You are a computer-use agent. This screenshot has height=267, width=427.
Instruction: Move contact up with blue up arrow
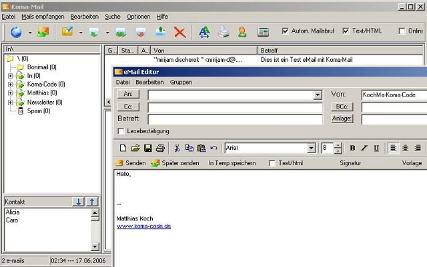92,202
